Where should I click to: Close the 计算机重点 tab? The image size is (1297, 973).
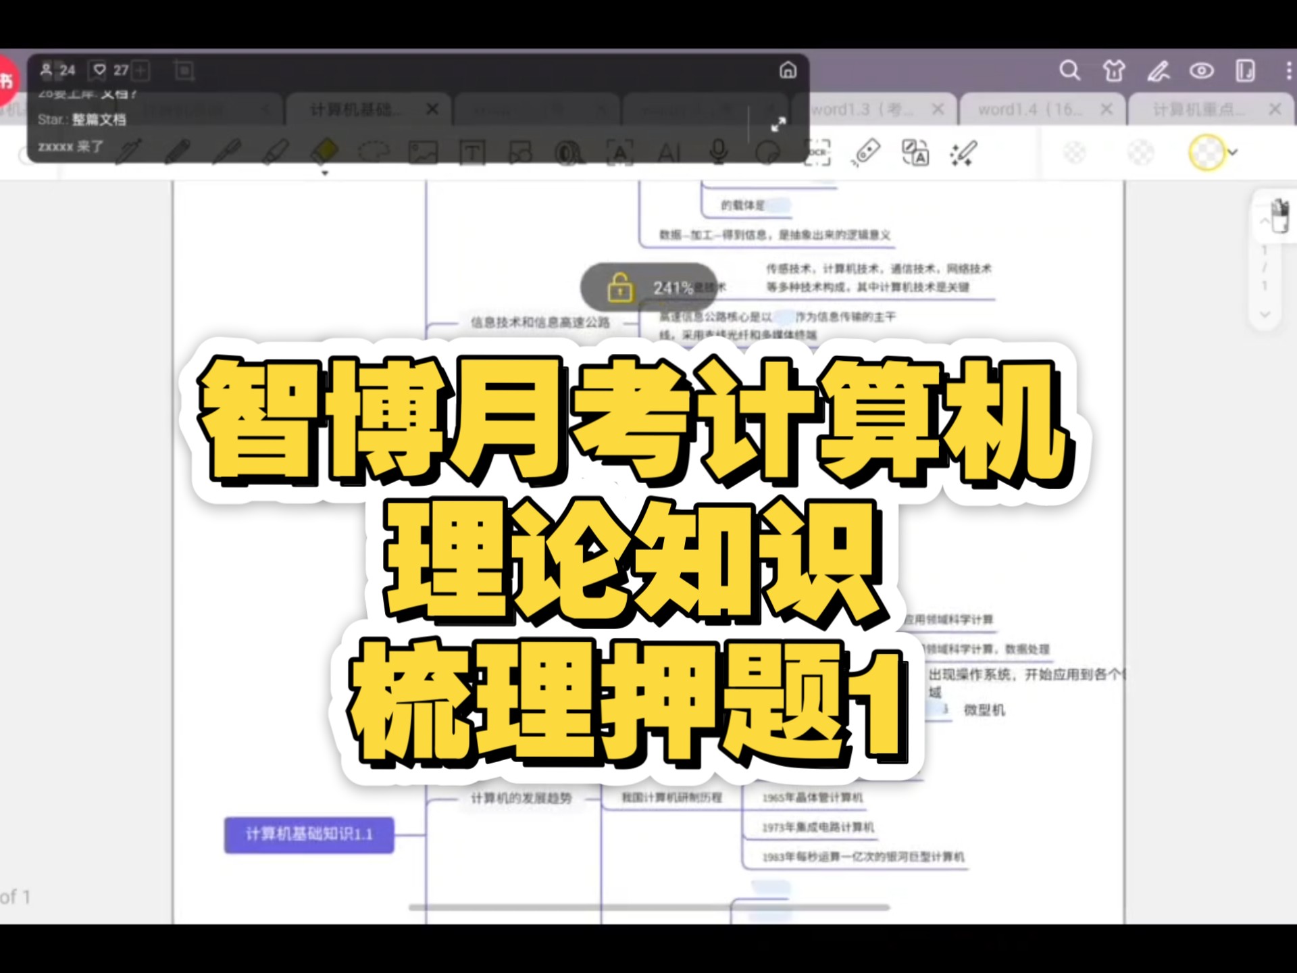[x=1275, y=109]
